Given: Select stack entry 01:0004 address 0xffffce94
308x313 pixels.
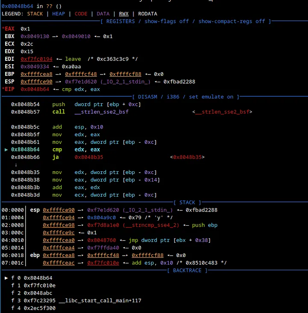Looking at the screenshot, I should 59,218.
